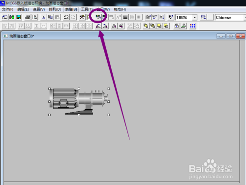Move object backward one layer icon
Viewport: 246px width, 185px height.
(166, 26)
